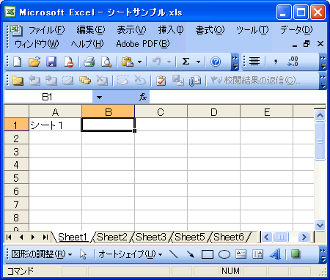Open Print Preview magnifier icon

click(106, 62)
